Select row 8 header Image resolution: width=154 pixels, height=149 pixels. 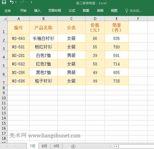(x=4, y=88)
